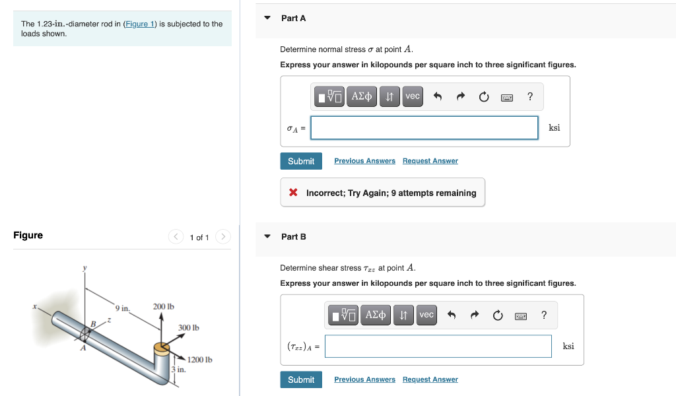Collapse the Part B section
The width and height of the screenshot is (676, 396).
(266, 236)
